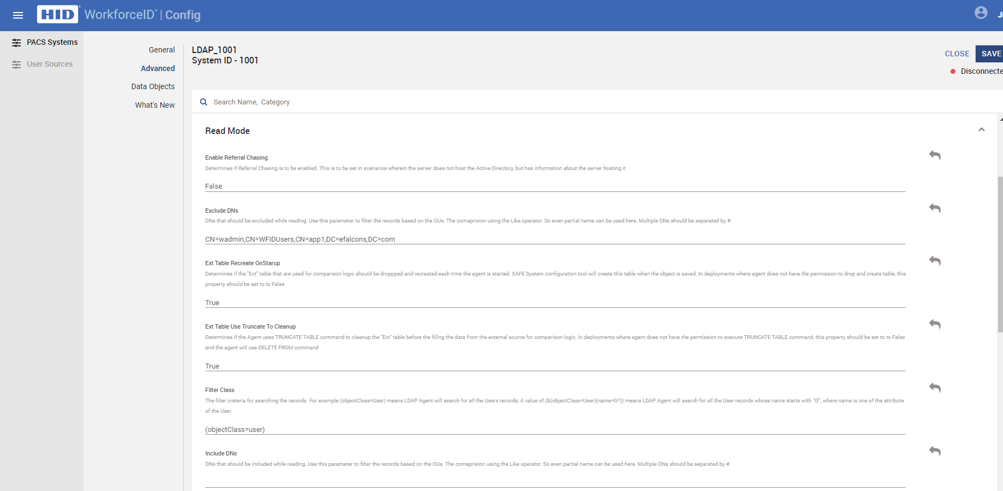
Task: Click the Read Mode heading
Action: (x=228, y=131)
